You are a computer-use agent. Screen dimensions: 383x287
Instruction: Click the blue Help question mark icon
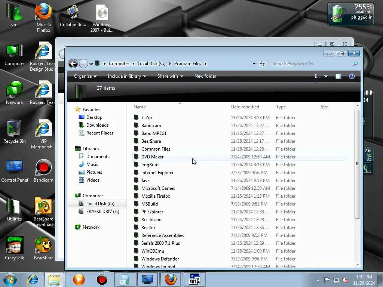click(x=352, y=76)
